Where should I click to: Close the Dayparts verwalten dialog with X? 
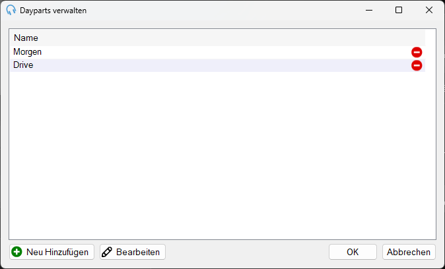click(x=428, y=10)
